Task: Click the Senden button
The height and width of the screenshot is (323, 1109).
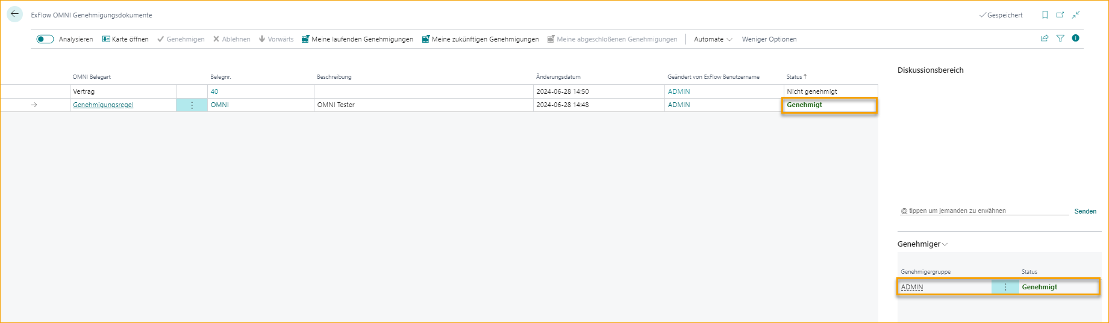Action: pos(1085,211)
